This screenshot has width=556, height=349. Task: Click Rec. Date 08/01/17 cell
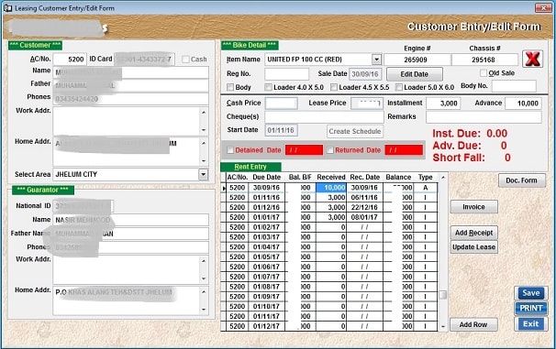point(364,217)
